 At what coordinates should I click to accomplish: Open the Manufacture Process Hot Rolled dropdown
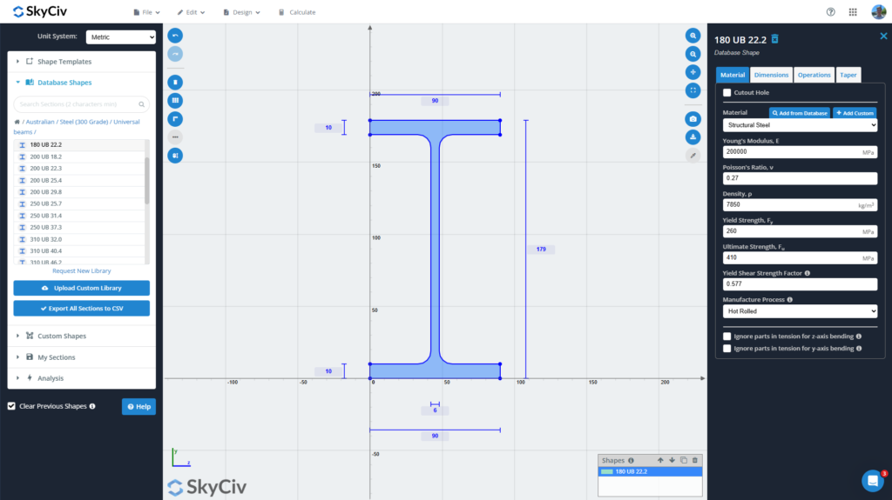pyautogui.click(x=800, y=311)
